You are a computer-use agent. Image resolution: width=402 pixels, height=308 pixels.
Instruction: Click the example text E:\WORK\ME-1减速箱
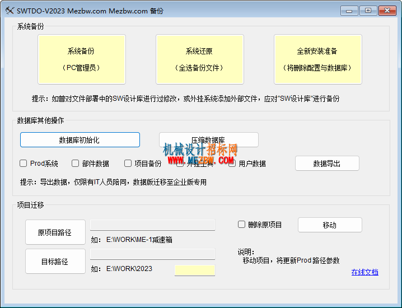click(x=139, y=240)
